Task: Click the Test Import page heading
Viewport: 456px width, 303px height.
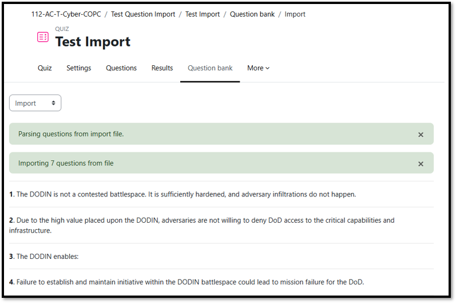Action: (93, 42)
